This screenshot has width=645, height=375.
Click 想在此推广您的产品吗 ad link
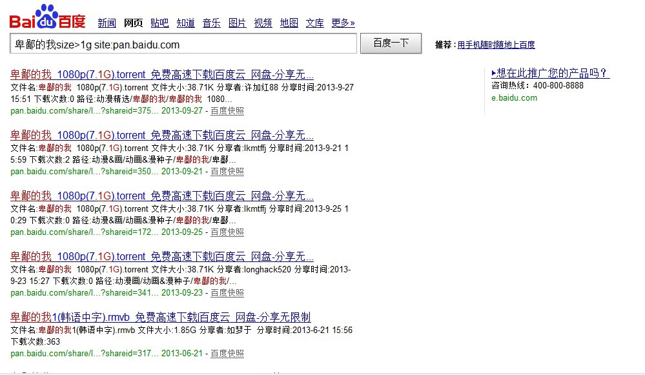click(550, 73)
